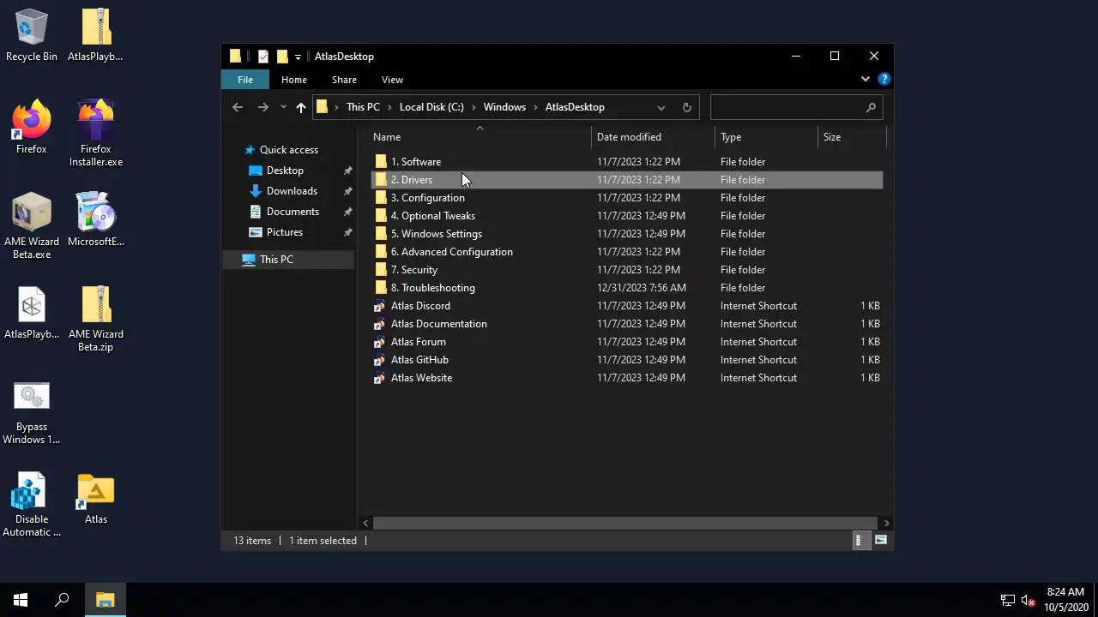Screen dimensions: 1098x617
Task: Click the New folder icon in the title bar
Action: tap(281, 57)
